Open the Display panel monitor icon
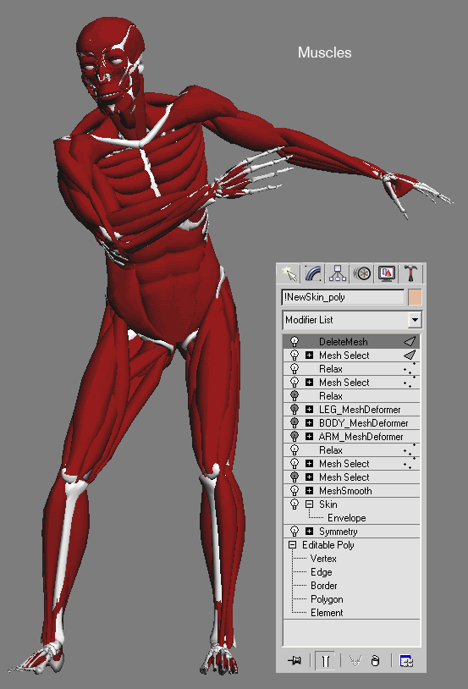 coord(387,273)
